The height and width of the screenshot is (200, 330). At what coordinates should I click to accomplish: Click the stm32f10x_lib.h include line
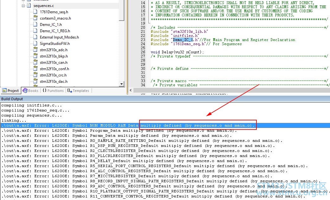[179, 32]
